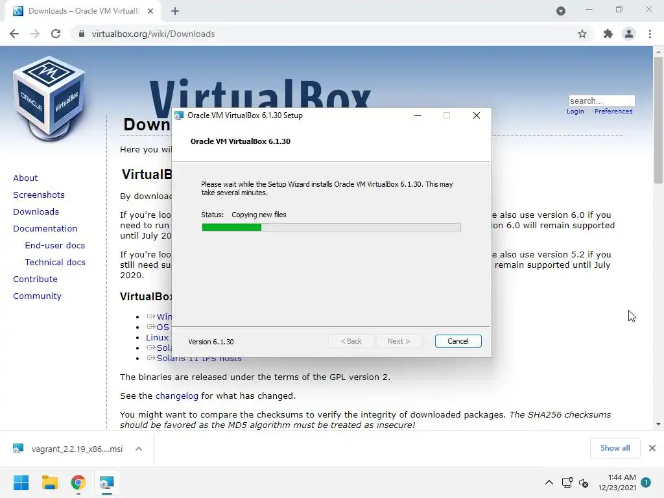Select the VirtualBox Setup taskbar icon

tap(106, 482)
